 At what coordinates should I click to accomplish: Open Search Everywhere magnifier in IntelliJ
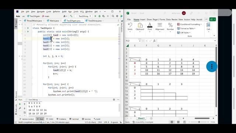click(x=113, y=16)
